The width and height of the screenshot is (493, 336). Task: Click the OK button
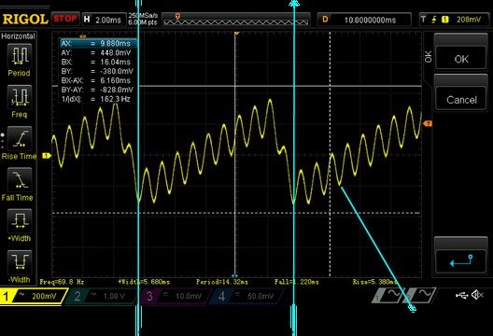click(x=461, y=59)
